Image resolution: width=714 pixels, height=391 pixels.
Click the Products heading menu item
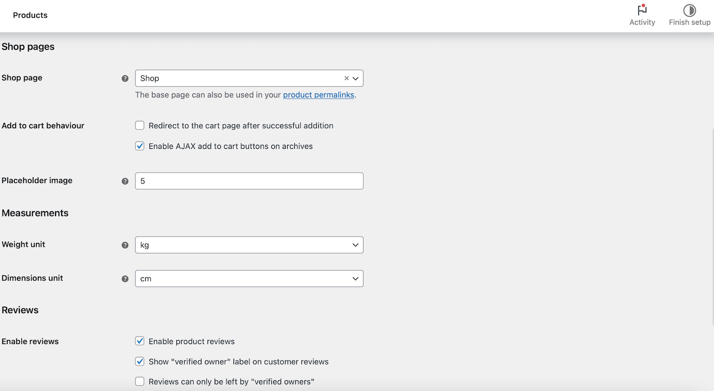coord(30,15)
